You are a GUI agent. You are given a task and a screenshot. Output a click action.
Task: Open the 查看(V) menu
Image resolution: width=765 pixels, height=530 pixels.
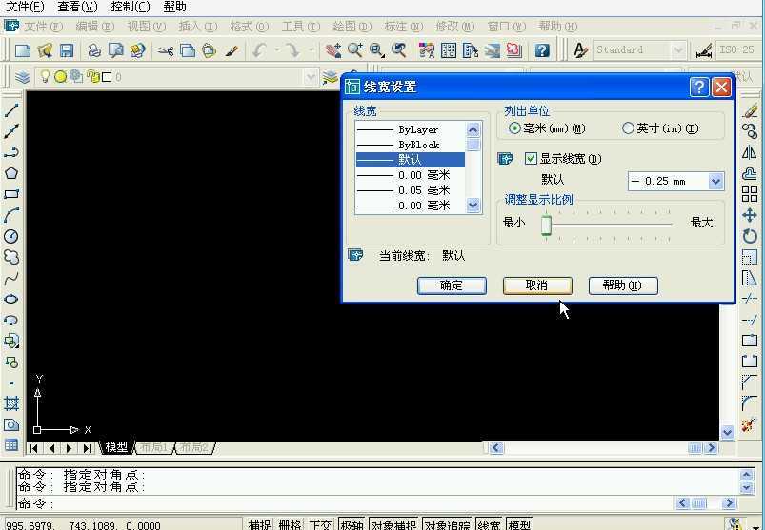coord(77,7)
